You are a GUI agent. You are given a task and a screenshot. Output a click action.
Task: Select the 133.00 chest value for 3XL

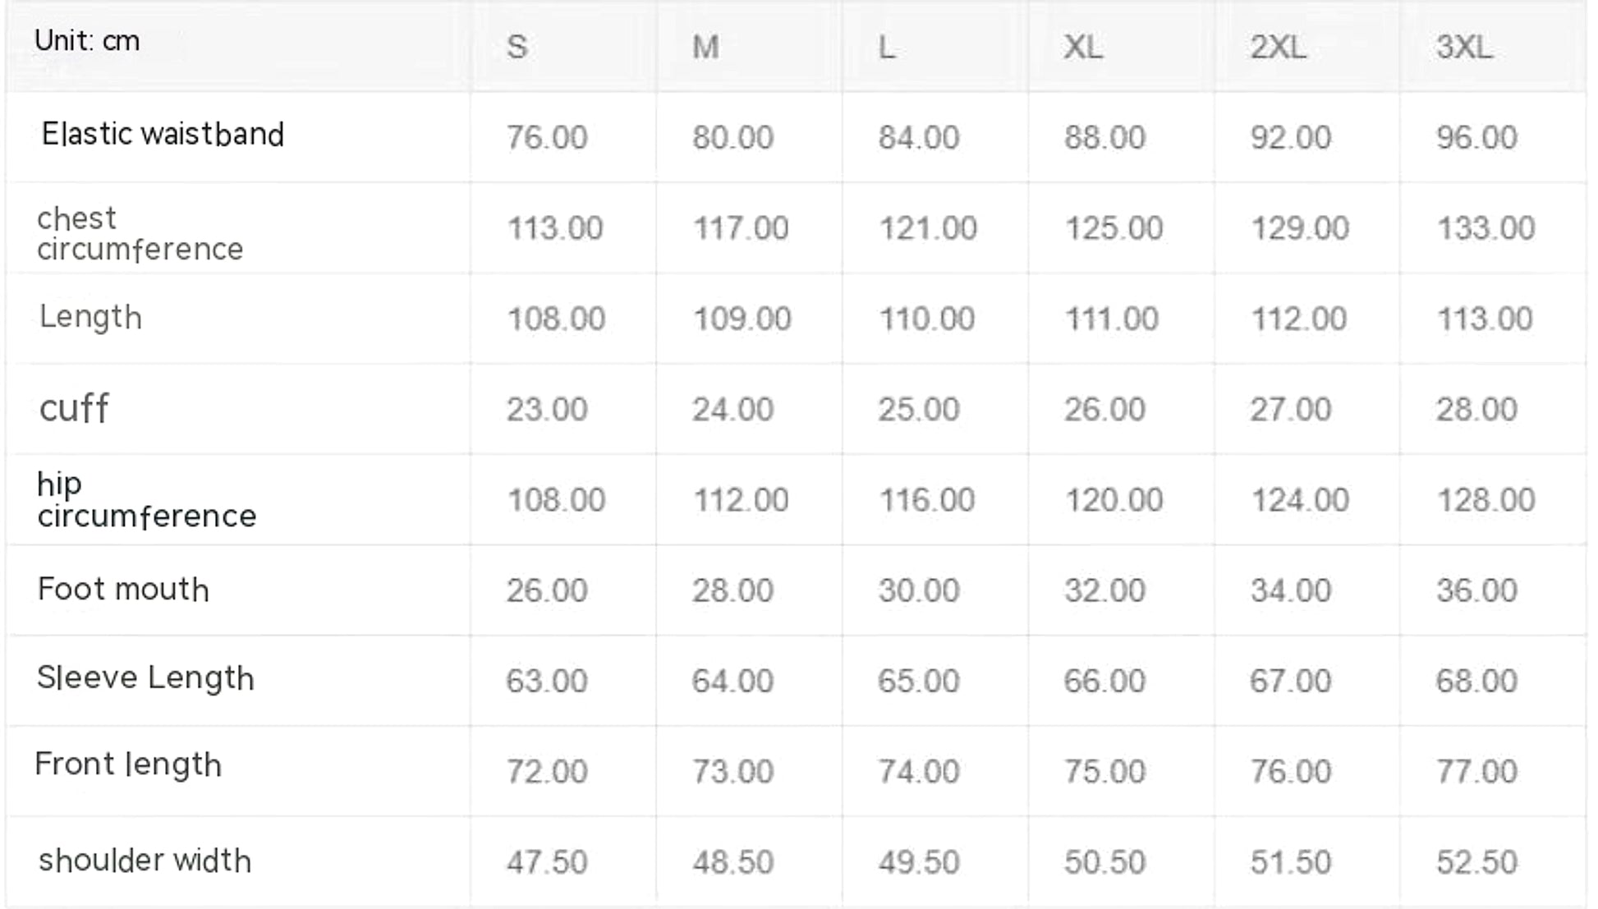pos(1485,227)
